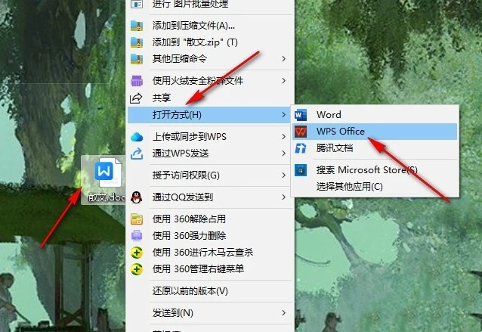Click the 360 force delete icon
This screenshot has height=332, width=482.
137,236
